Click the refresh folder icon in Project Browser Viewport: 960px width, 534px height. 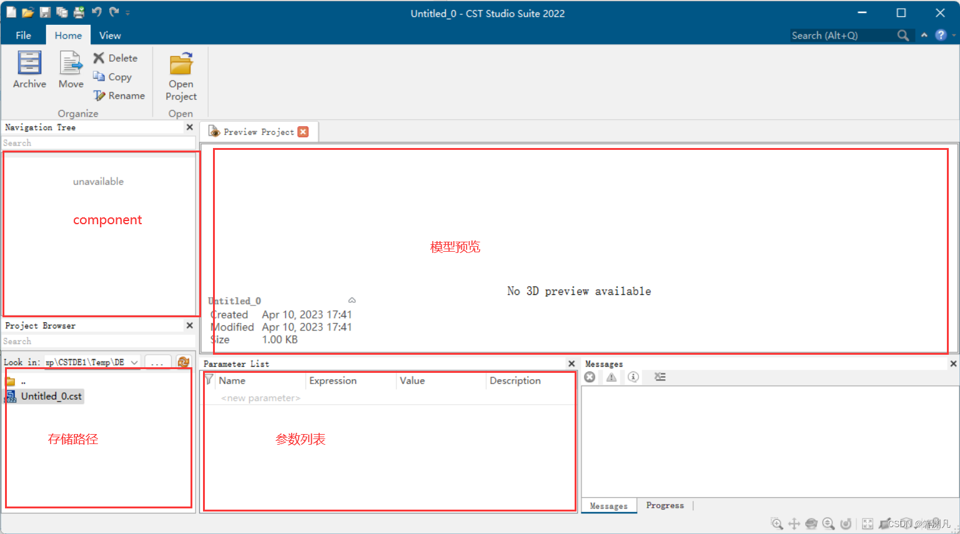click(x=183, y=362)
